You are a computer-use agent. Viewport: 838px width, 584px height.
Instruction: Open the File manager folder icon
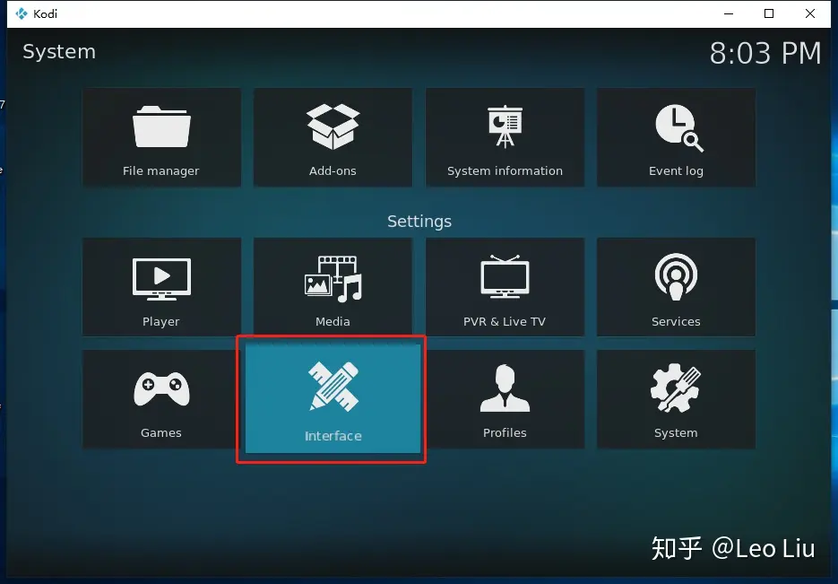(x=161, y=126)
